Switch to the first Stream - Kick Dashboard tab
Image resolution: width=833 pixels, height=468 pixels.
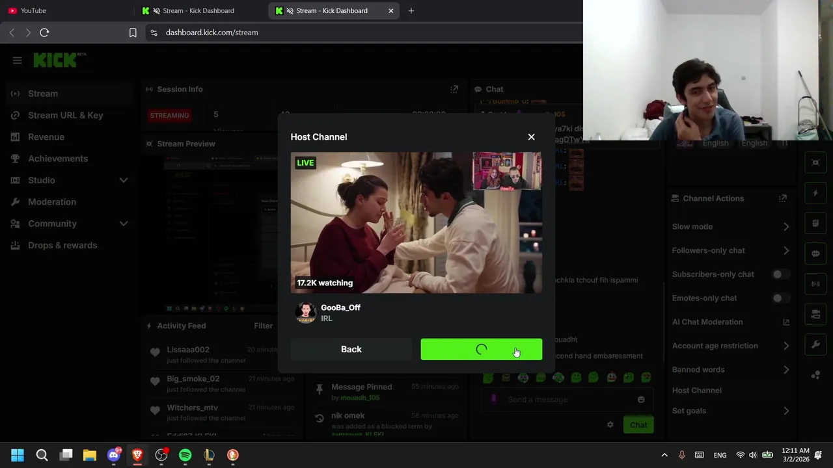[x=198, y=10]
